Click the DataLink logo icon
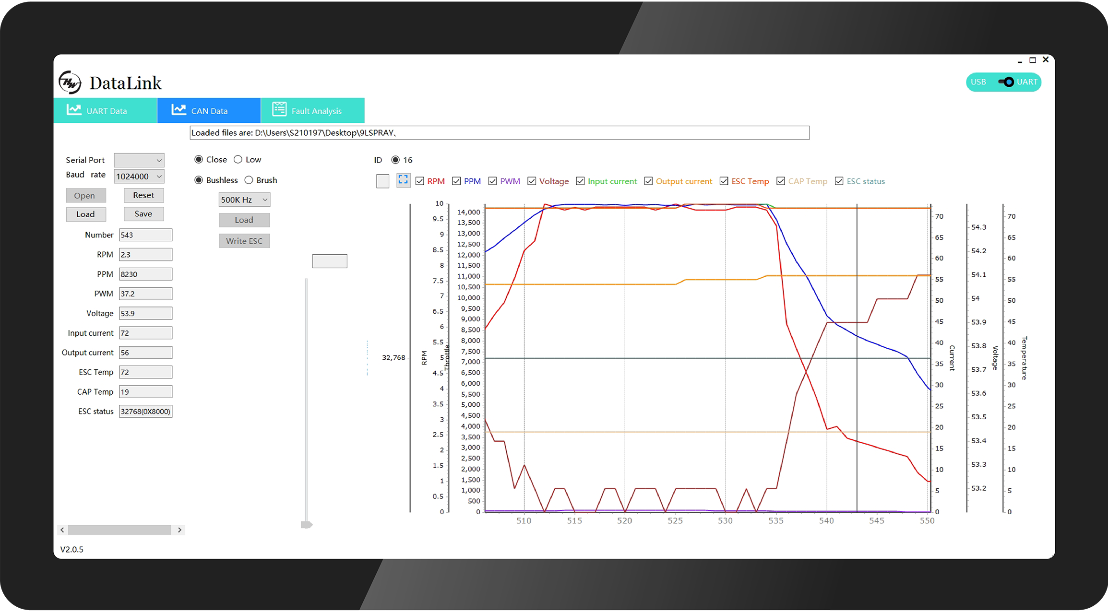This screenshot has height=613, width=1108. pos(70,83)
